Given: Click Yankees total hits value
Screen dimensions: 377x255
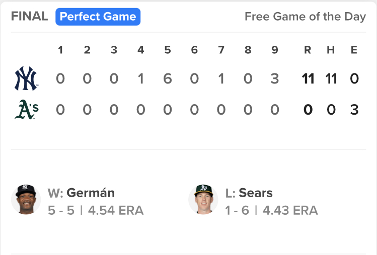Looking at the screenshot, I should [x=331, y=78].
